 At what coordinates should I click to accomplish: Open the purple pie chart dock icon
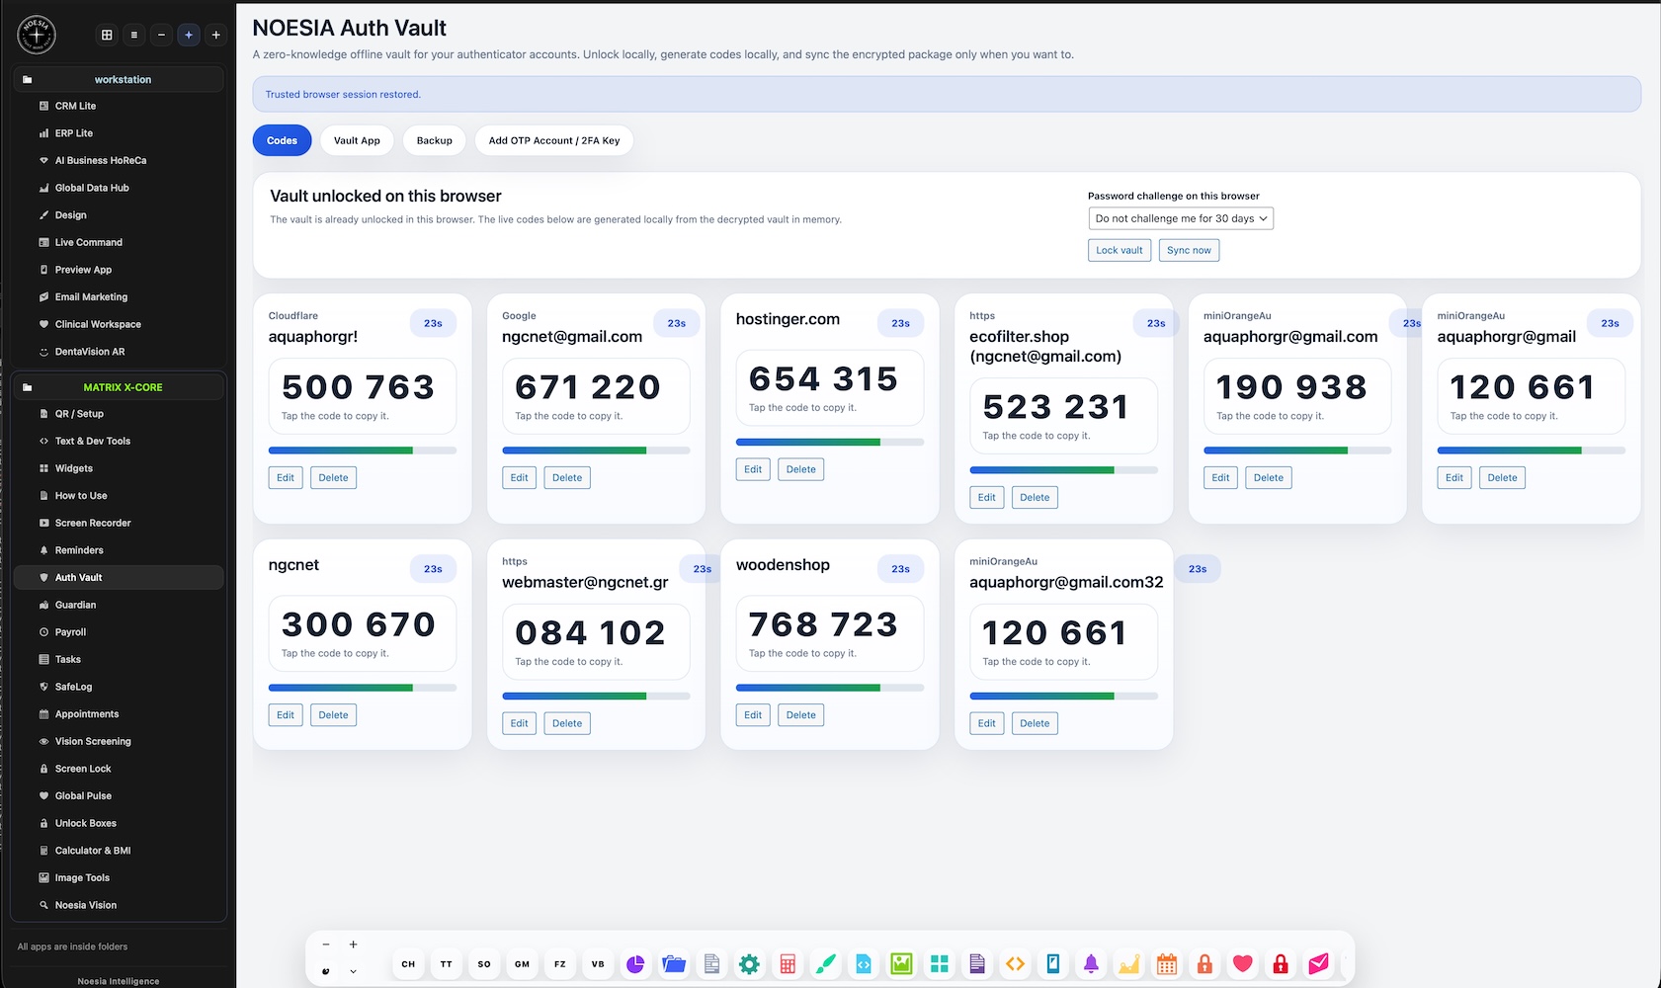(x=635, y=963)
